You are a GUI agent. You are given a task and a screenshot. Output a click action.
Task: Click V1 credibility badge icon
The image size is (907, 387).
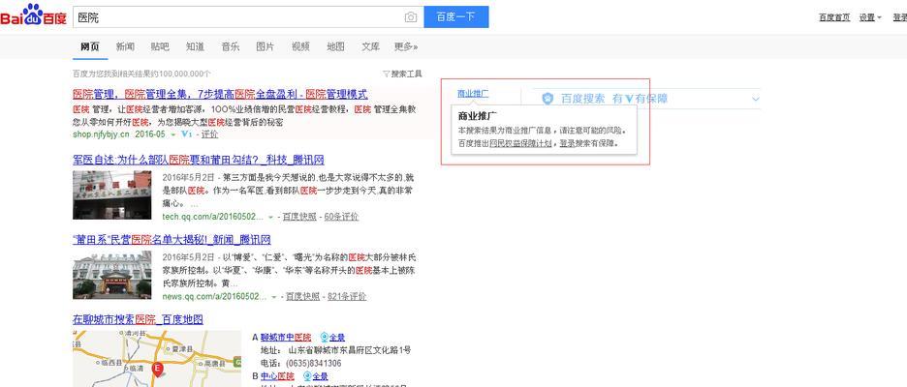186,134
